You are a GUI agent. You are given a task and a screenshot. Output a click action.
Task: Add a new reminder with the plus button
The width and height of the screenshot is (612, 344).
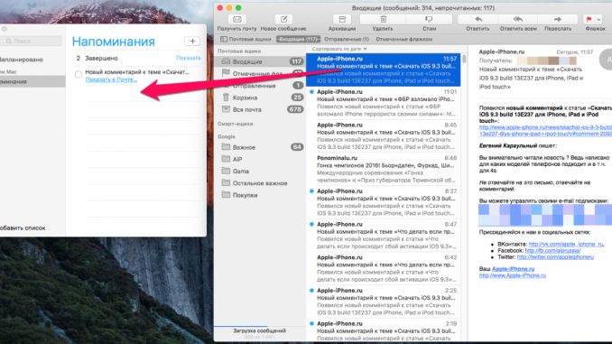pos(192,42)
